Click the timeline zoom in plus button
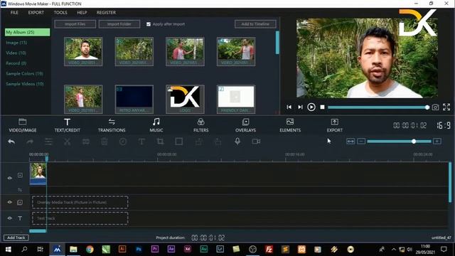The width and height of the screenshot is (455, 256). [437, 142]
